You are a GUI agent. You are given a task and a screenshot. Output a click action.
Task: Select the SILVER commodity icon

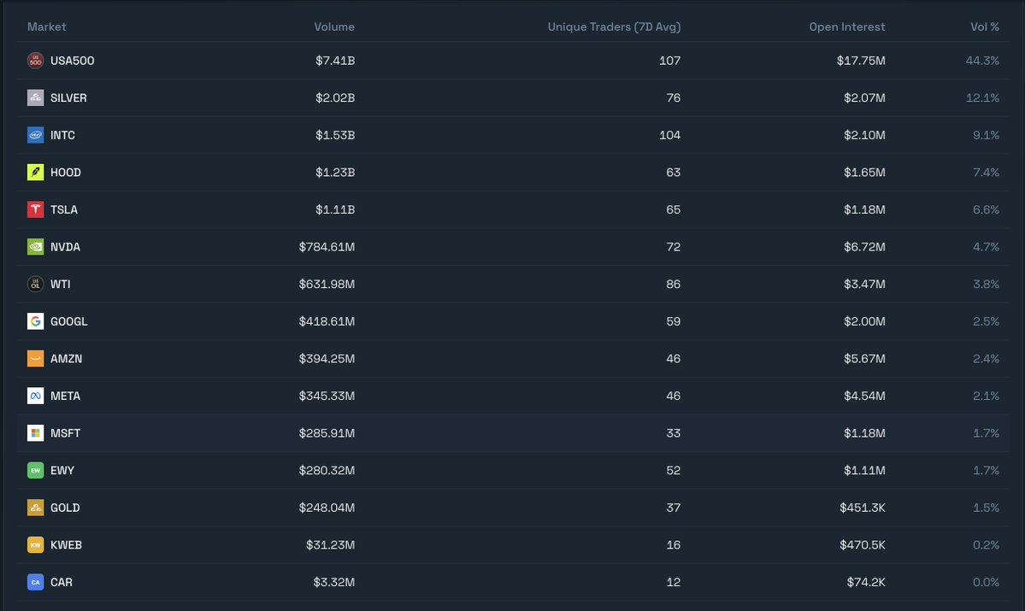coord(35,97)
